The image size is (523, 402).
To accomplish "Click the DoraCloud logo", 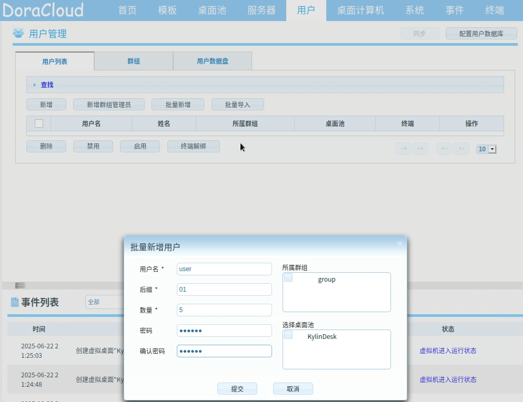I will 42,10.
